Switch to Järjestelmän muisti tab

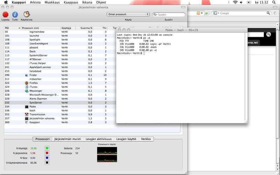tap(68, 139)
